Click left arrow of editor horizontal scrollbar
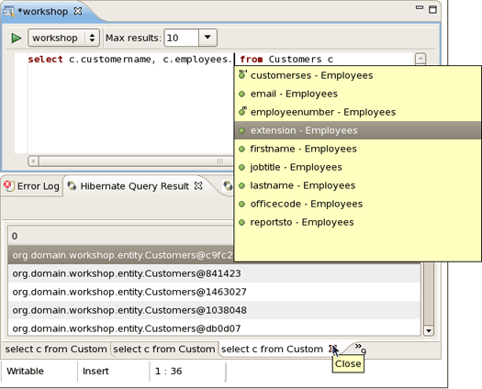482x389 pixels. [33, 161]
